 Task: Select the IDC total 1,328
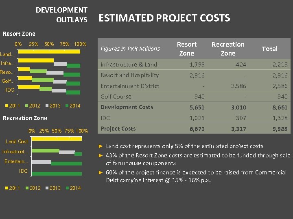280,118
